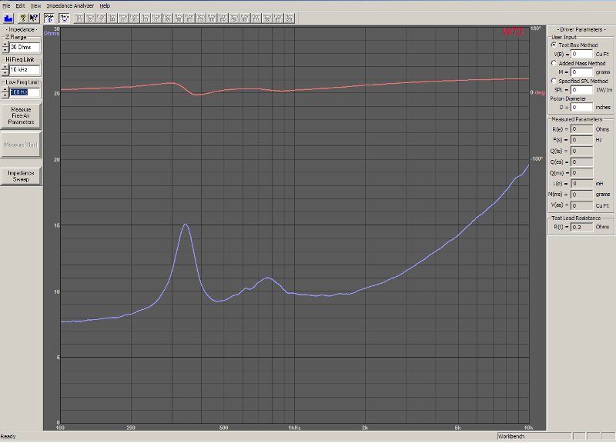Viewport: 616px width, 443px height.
Task: Select memory slot 02 toolbar icon
Action: (x=90, y=18)
